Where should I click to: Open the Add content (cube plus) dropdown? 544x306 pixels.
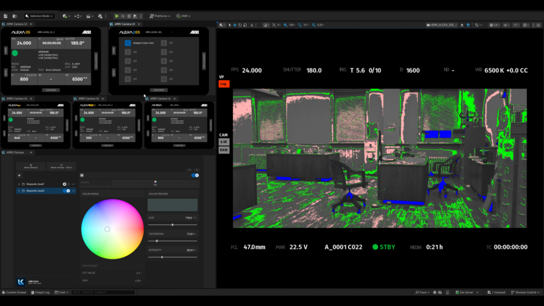[66, 16]
